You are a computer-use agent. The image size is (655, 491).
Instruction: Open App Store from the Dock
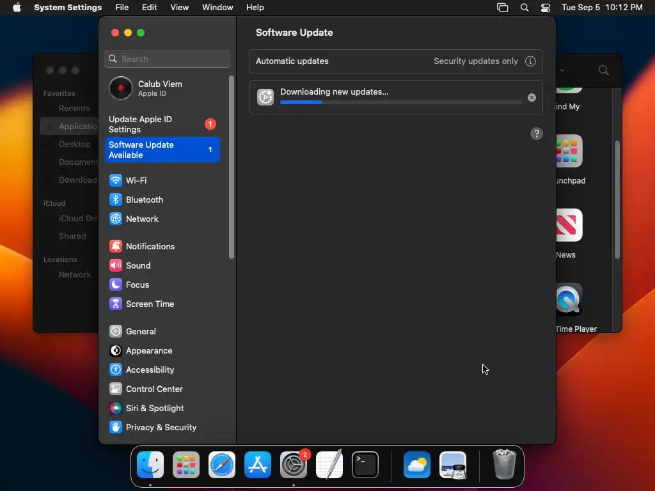point(258,465)
